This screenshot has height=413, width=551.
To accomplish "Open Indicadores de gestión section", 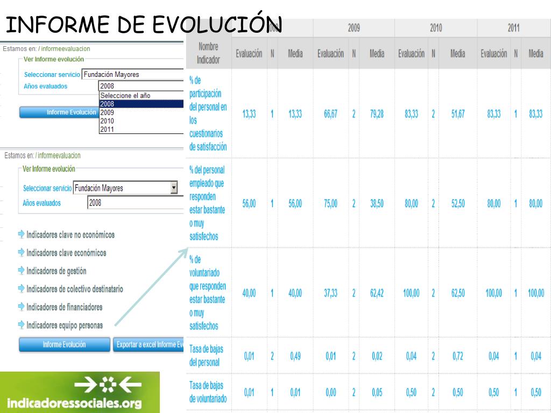I will 56,271.
